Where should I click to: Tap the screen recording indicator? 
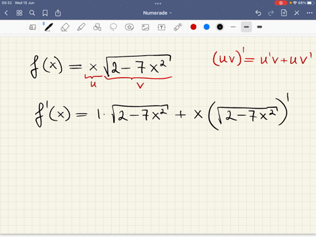[280, 3]
